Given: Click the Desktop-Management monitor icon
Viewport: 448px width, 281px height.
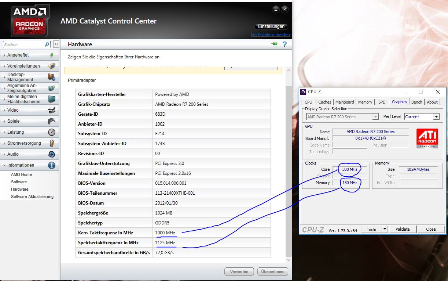Looking at the screenshot, I should 52,77.
